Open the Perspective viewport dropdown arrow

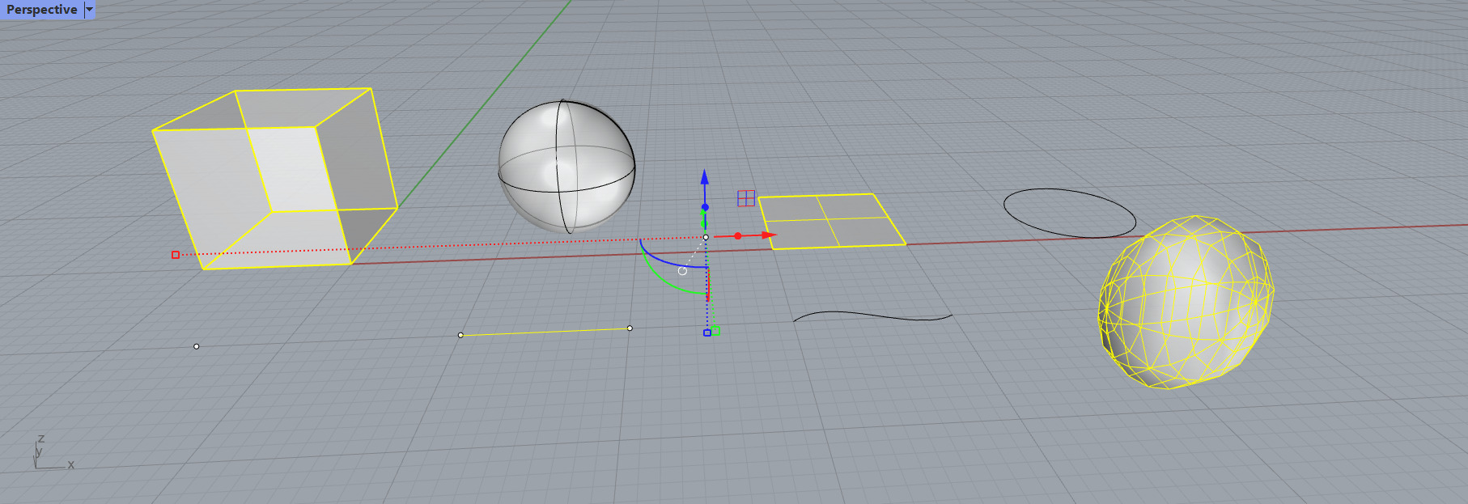pos(89,10)
